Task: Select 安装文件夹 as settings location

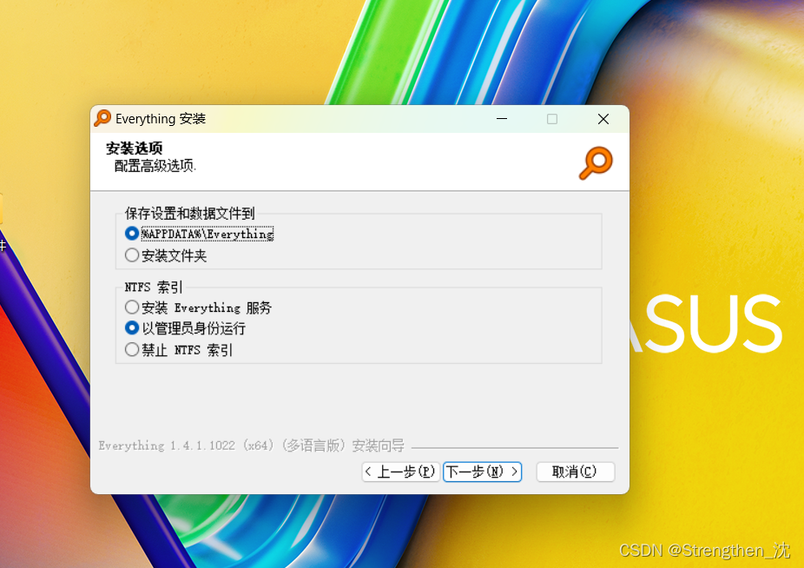Action: (132, 254)
